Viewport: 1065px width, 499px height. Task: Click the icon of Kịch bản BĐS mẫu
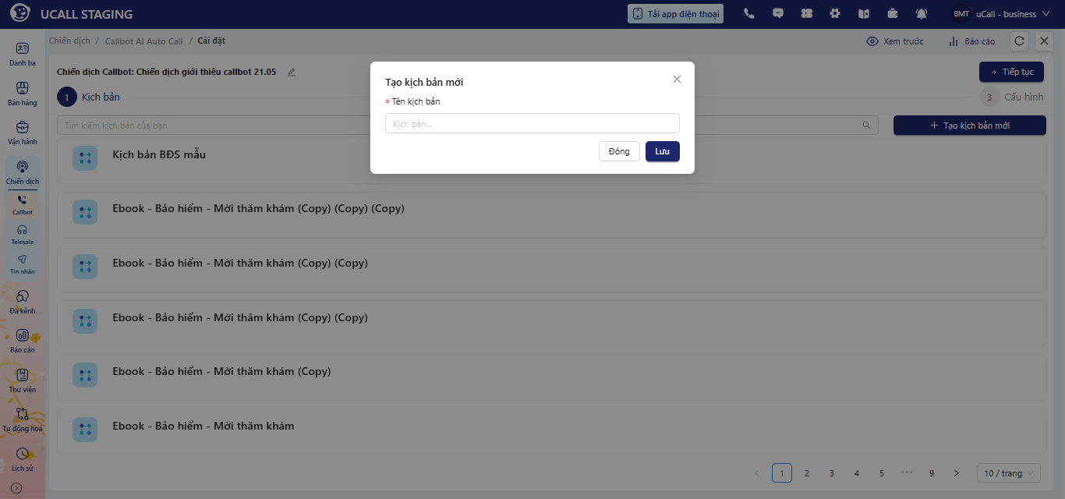(x=85, y=158)
